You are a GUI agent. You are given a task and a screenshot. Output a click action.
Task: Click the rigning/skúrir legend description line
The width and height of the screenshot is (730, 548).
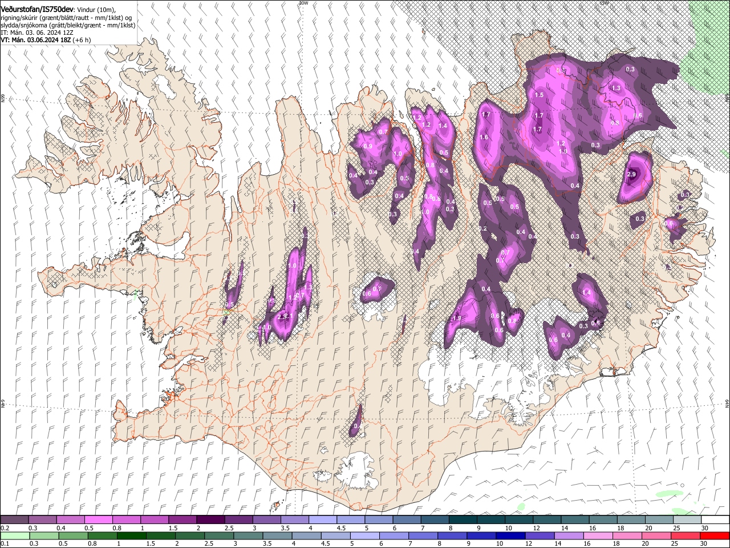point(66,18)
